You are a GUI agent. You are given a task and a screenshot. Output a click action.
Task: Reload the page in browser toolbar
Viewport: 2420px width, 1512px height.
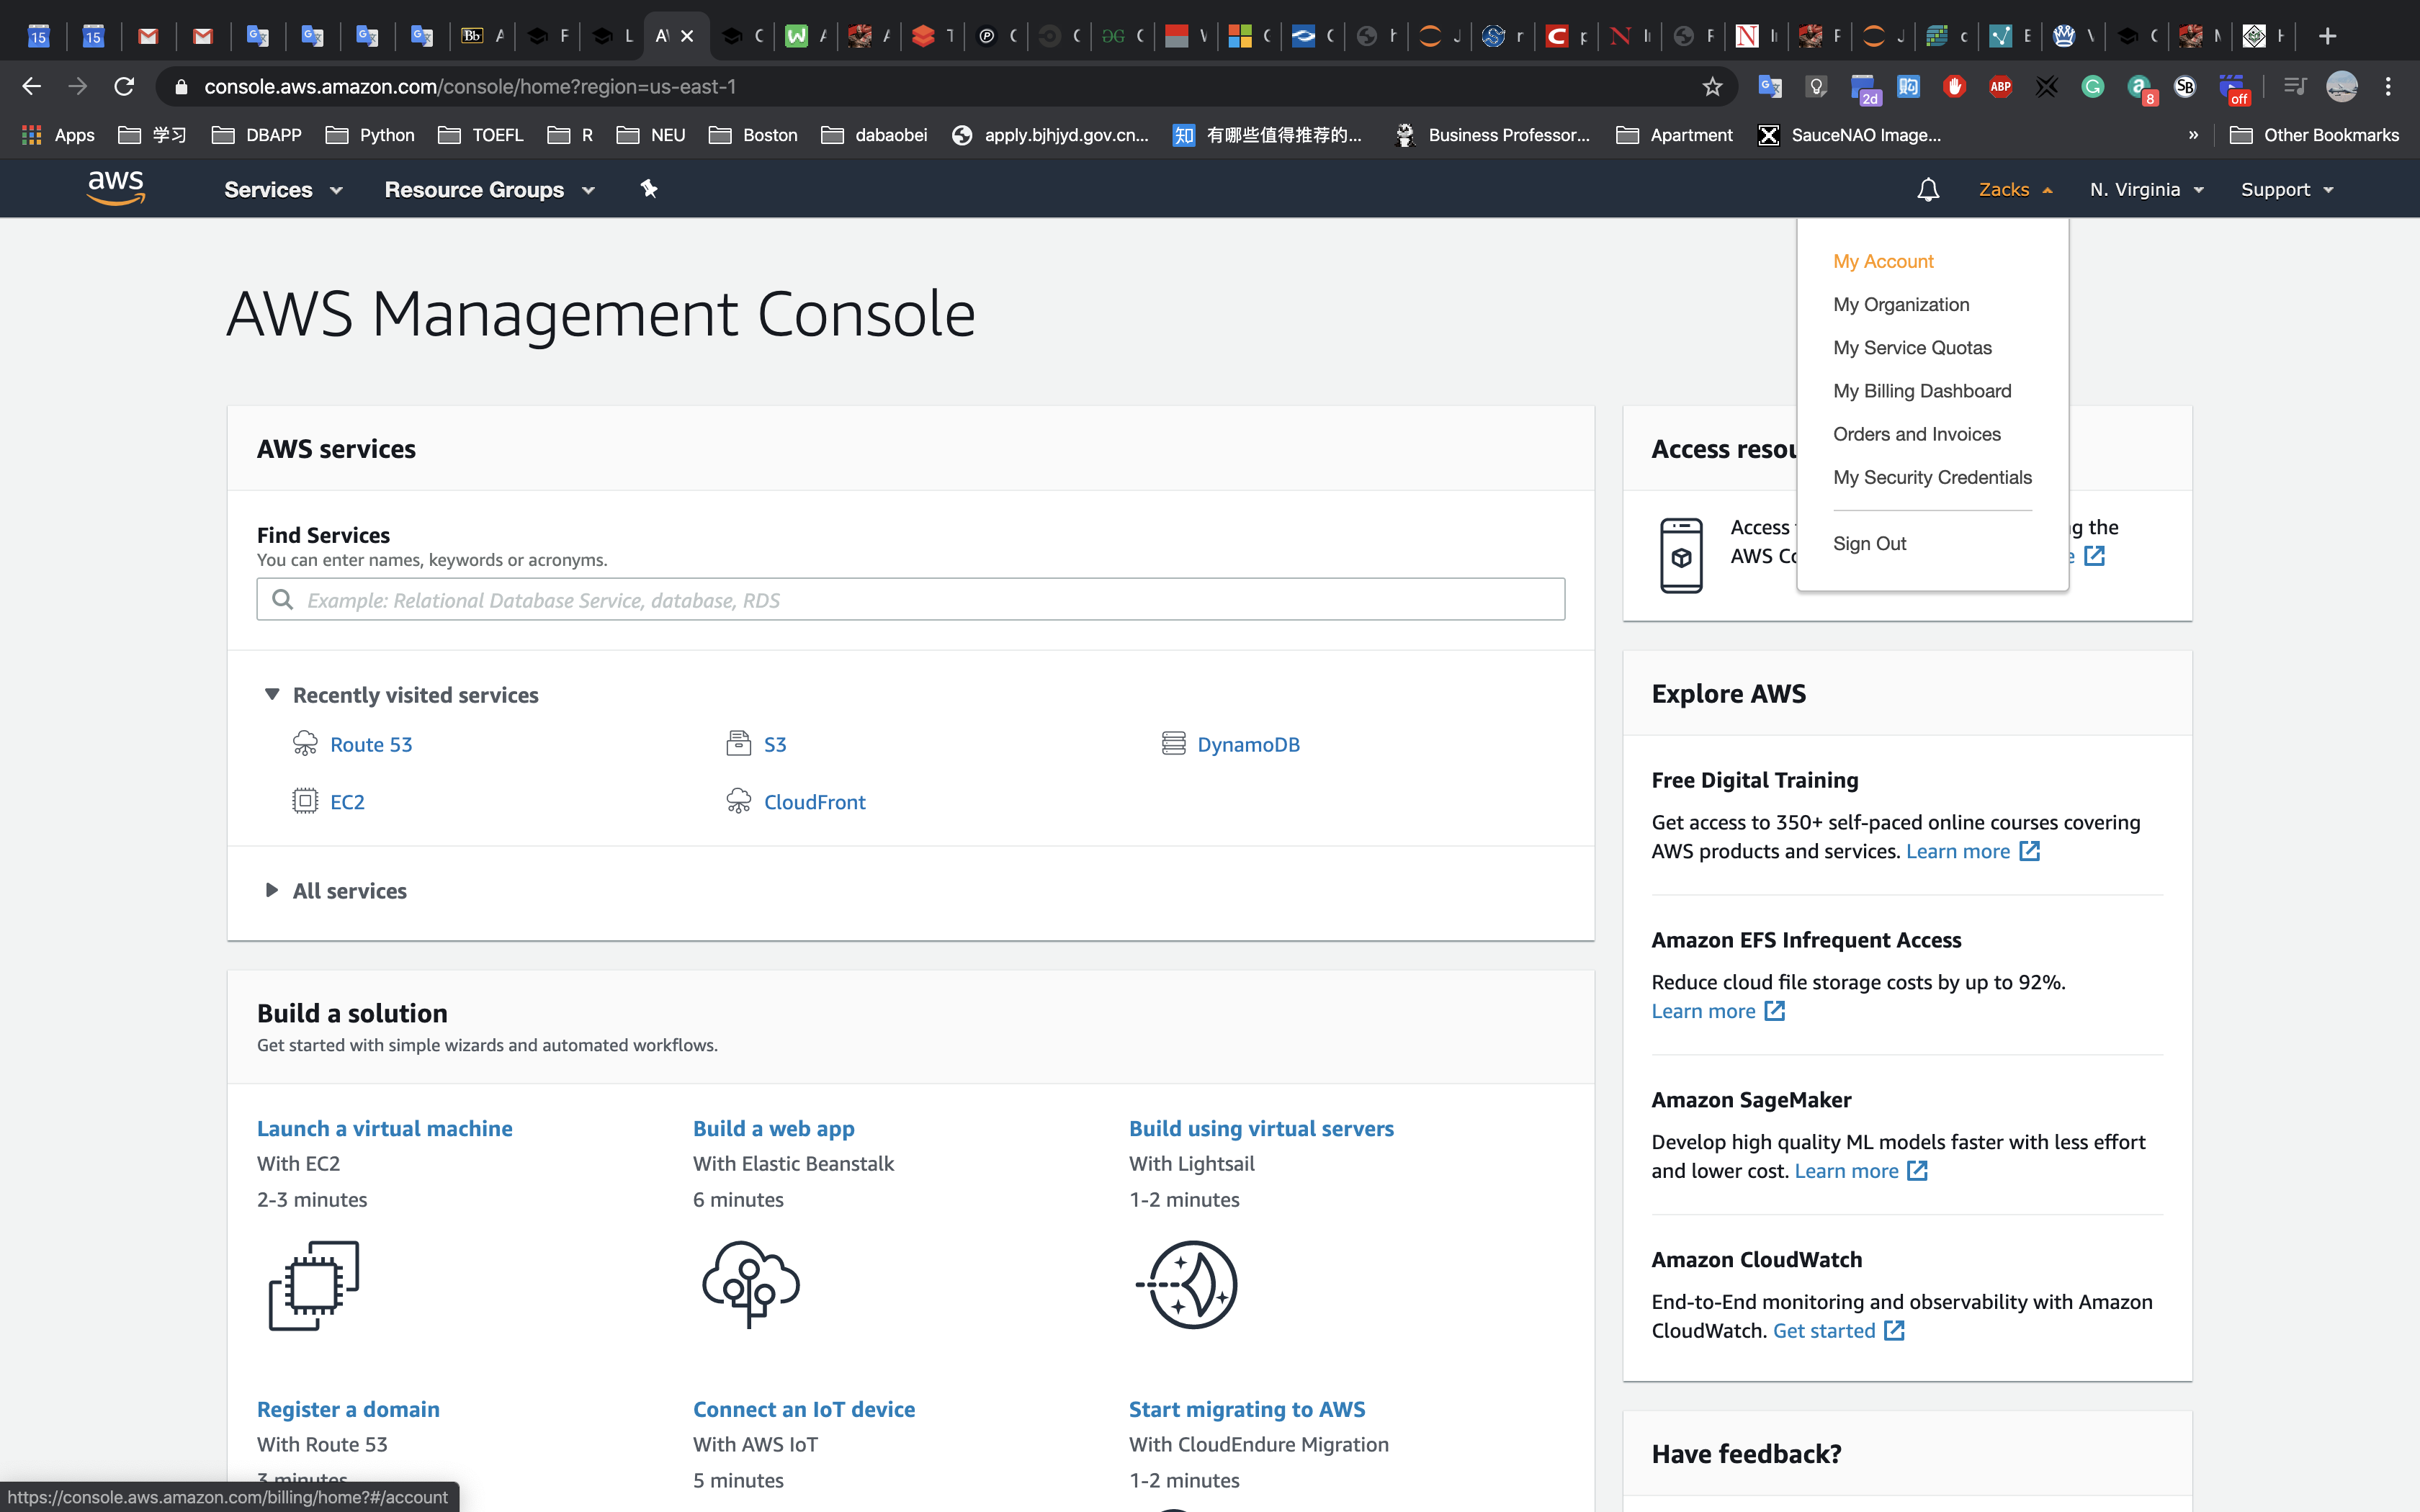coord(124,87)
